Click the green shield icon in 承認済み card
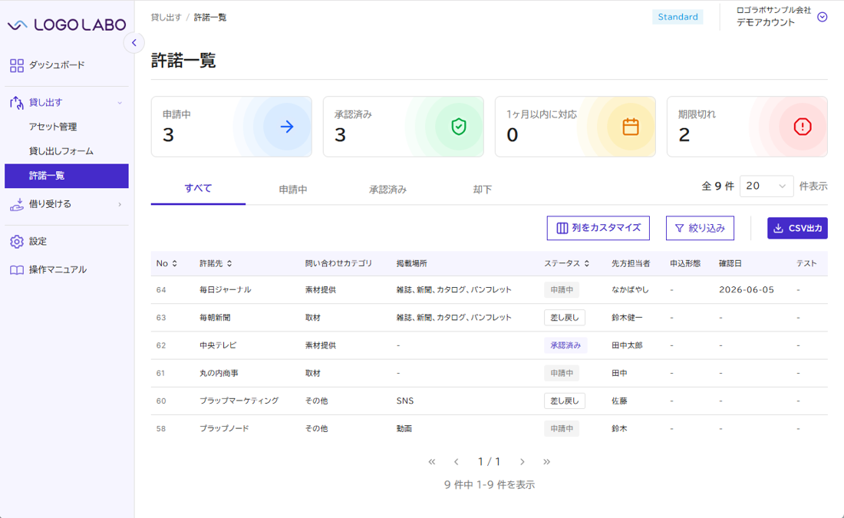Viewport: 844px width, 518px height. [x=459, y=127]
